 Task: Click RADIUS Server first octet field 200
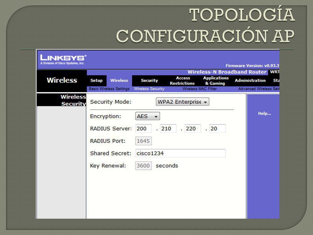143,129
